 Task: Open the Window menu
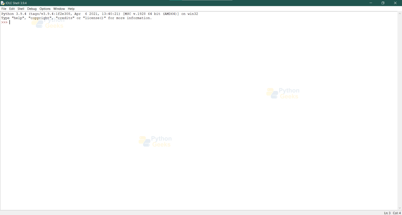point(59,9)
